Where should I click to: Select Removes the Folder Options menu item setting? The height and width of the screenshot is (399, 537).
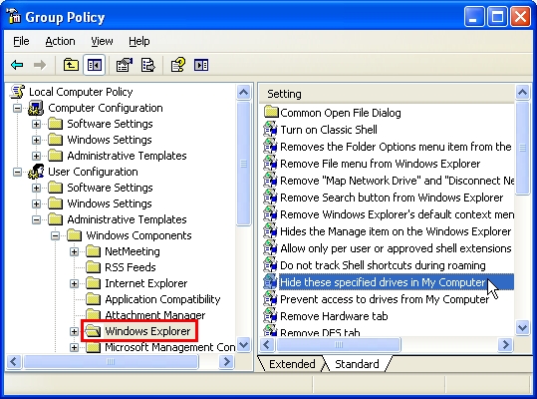396,147
